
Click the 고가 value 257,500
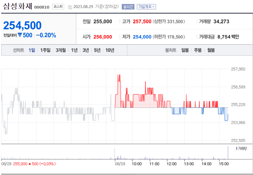coord(142,22)
